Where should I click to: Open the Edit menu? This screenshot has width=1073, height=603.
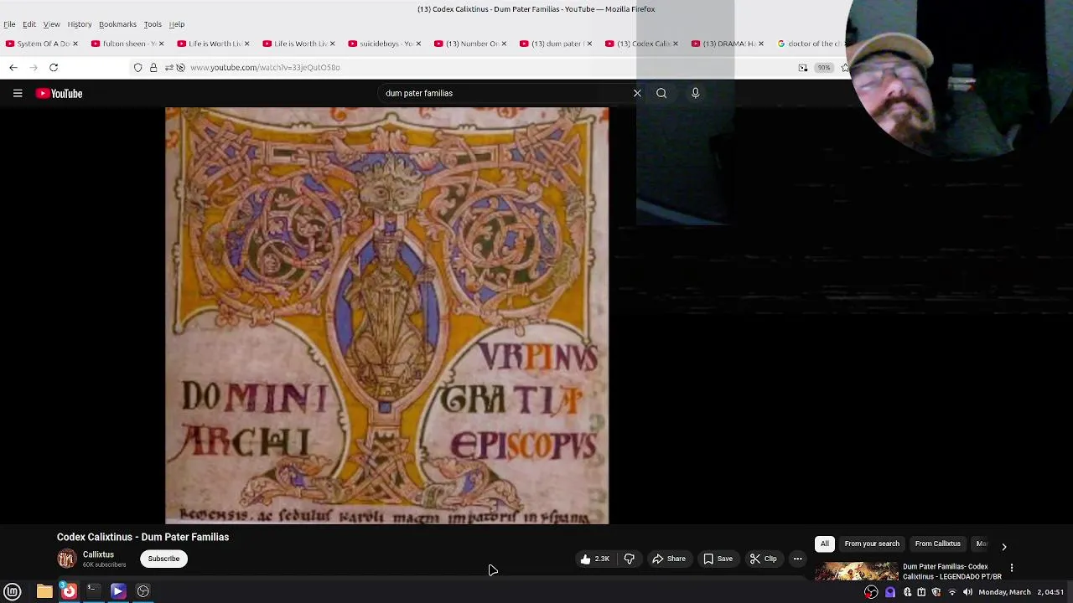[x=29, y=24]
